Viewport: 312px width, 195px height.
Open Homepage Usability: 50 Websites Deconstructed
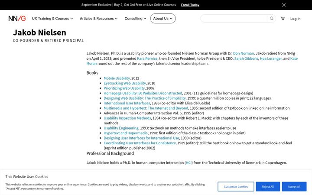(x=143, y=93)
